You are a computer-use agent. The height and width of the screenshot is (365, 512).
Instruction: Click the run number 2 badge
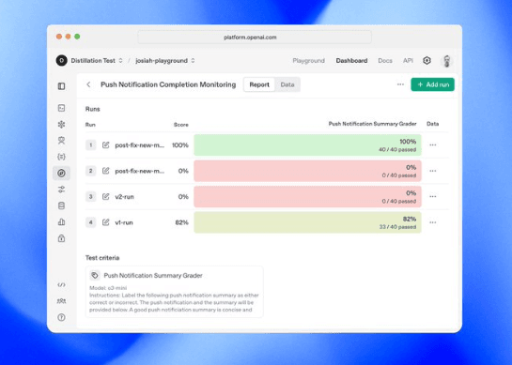[x=91, y=171]
